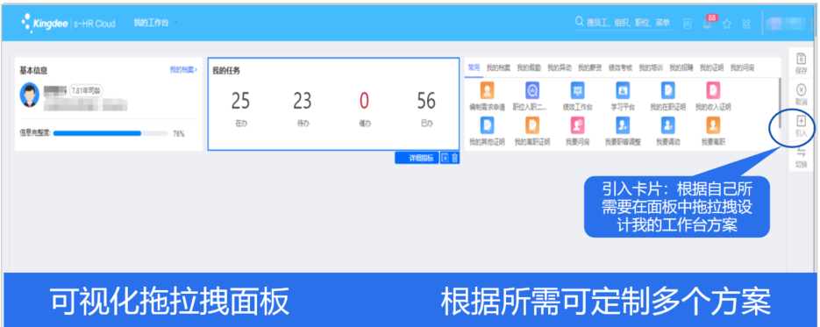820x327 pixels.
Task: Launch the 绩效工作台 icon
Action: 578,91
